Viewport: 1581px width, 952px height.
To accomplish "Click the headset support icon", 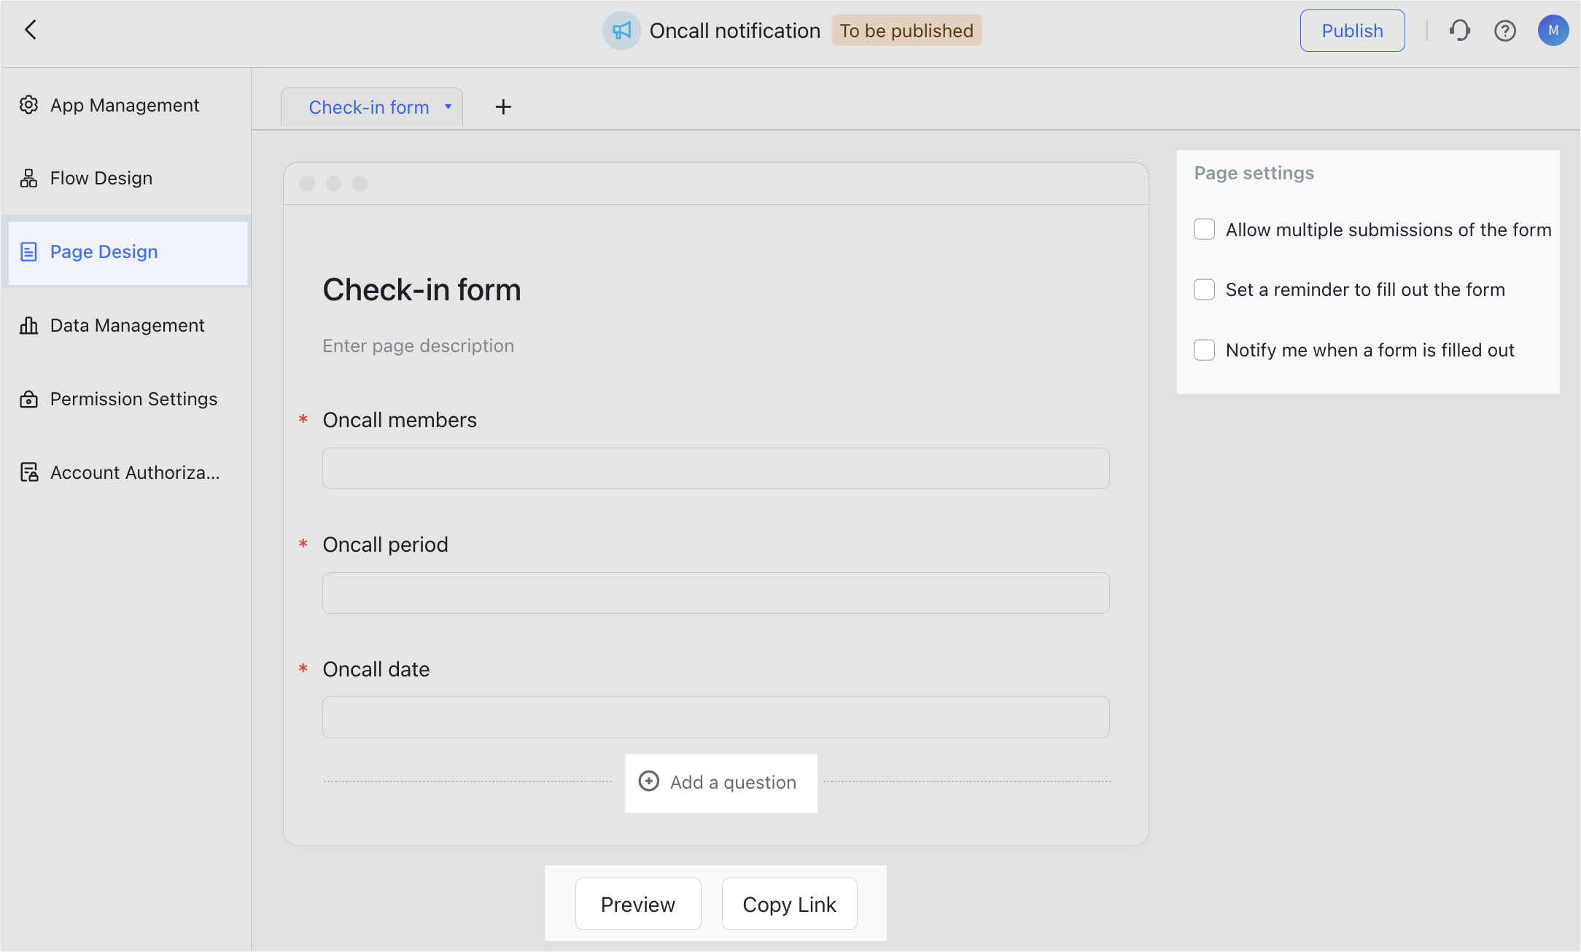I will click(x=1460, y=30).
